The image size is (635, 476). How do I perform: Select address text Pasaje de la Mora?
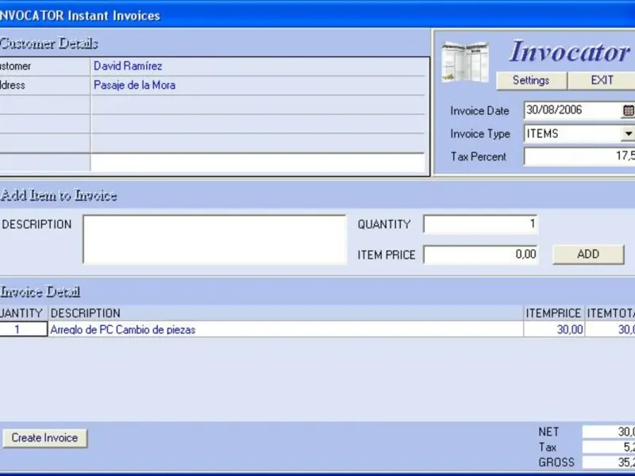click(134, 85)
